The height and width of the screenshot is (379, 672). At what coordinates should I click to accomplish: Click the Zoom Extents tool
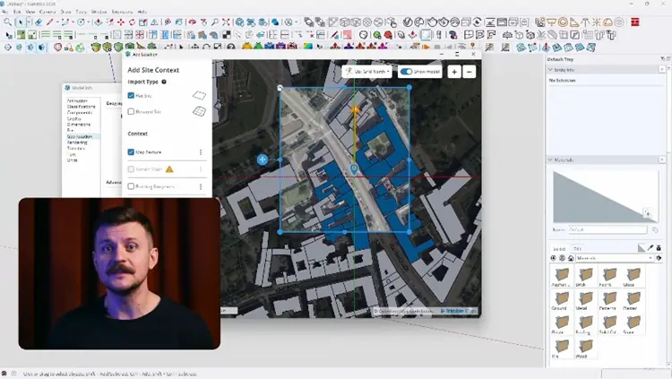[x=226, y=22]
